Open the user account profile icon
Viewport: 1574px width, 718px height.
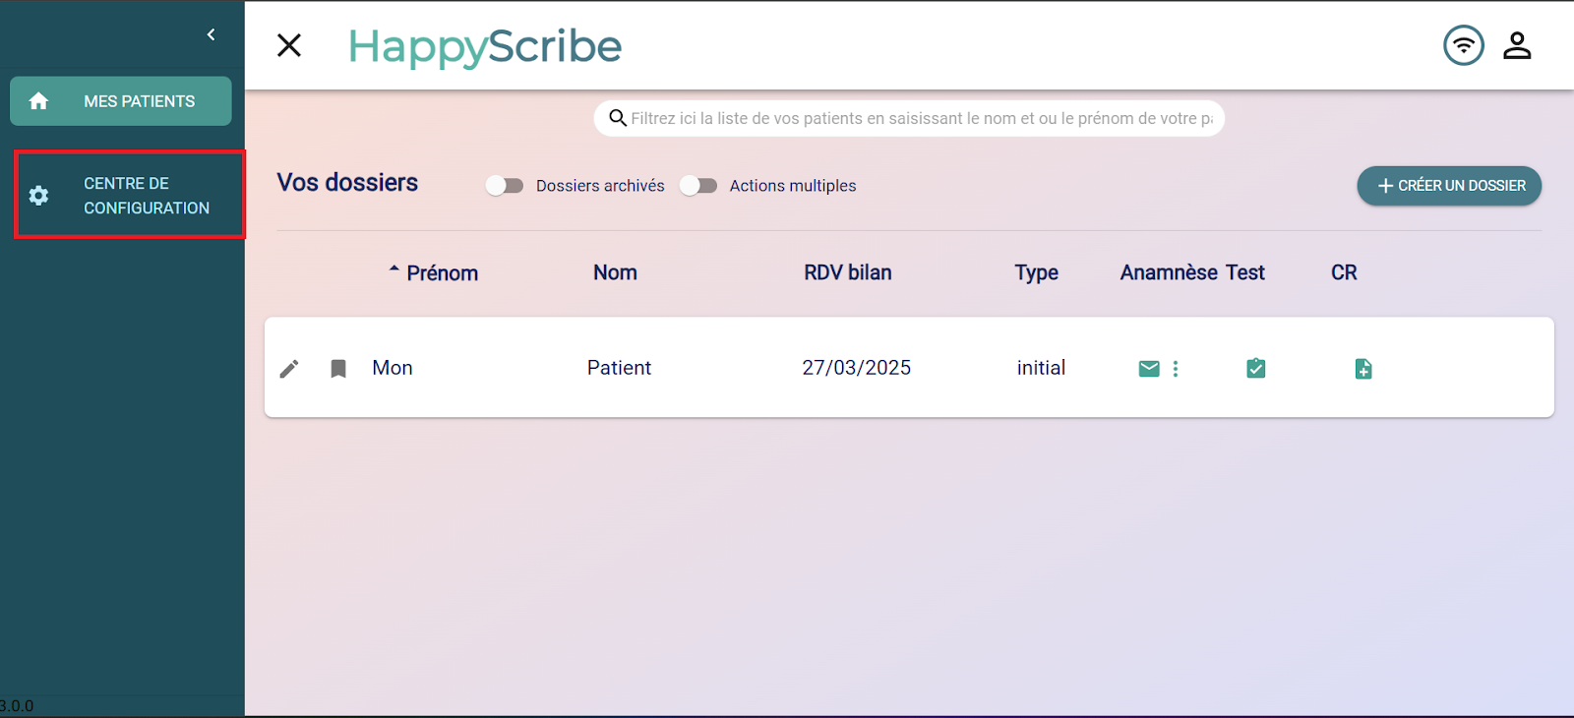[x=1517, y=45]
